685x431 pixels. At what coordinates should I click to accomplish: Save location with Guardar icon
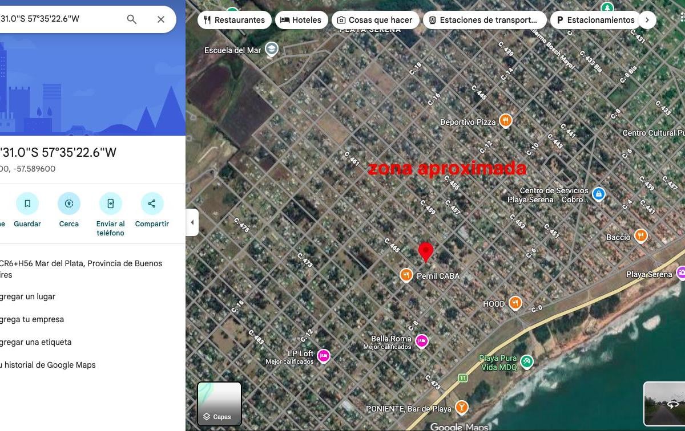tap(27, 204)
